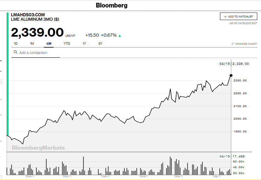Screen dimensions: 261x180
Task: Select the 1D time range tab
Action: [x=16, y=44]
